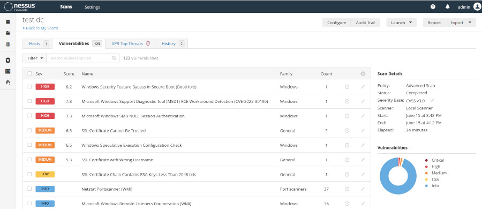
Task: Check Windows Speculative Execution checkbox
Action: point(29,145)
